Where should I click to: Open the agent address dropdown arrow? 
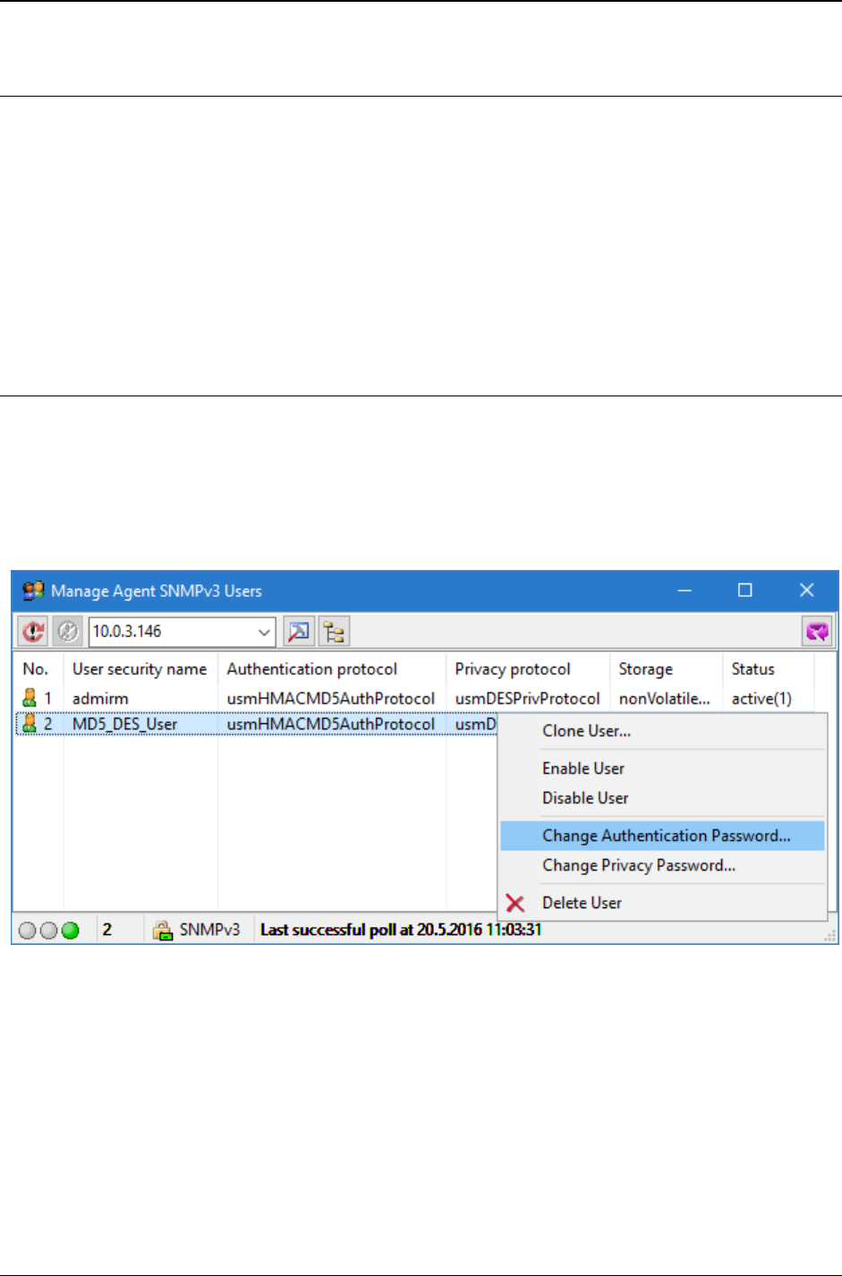click(x=264, y=632)
